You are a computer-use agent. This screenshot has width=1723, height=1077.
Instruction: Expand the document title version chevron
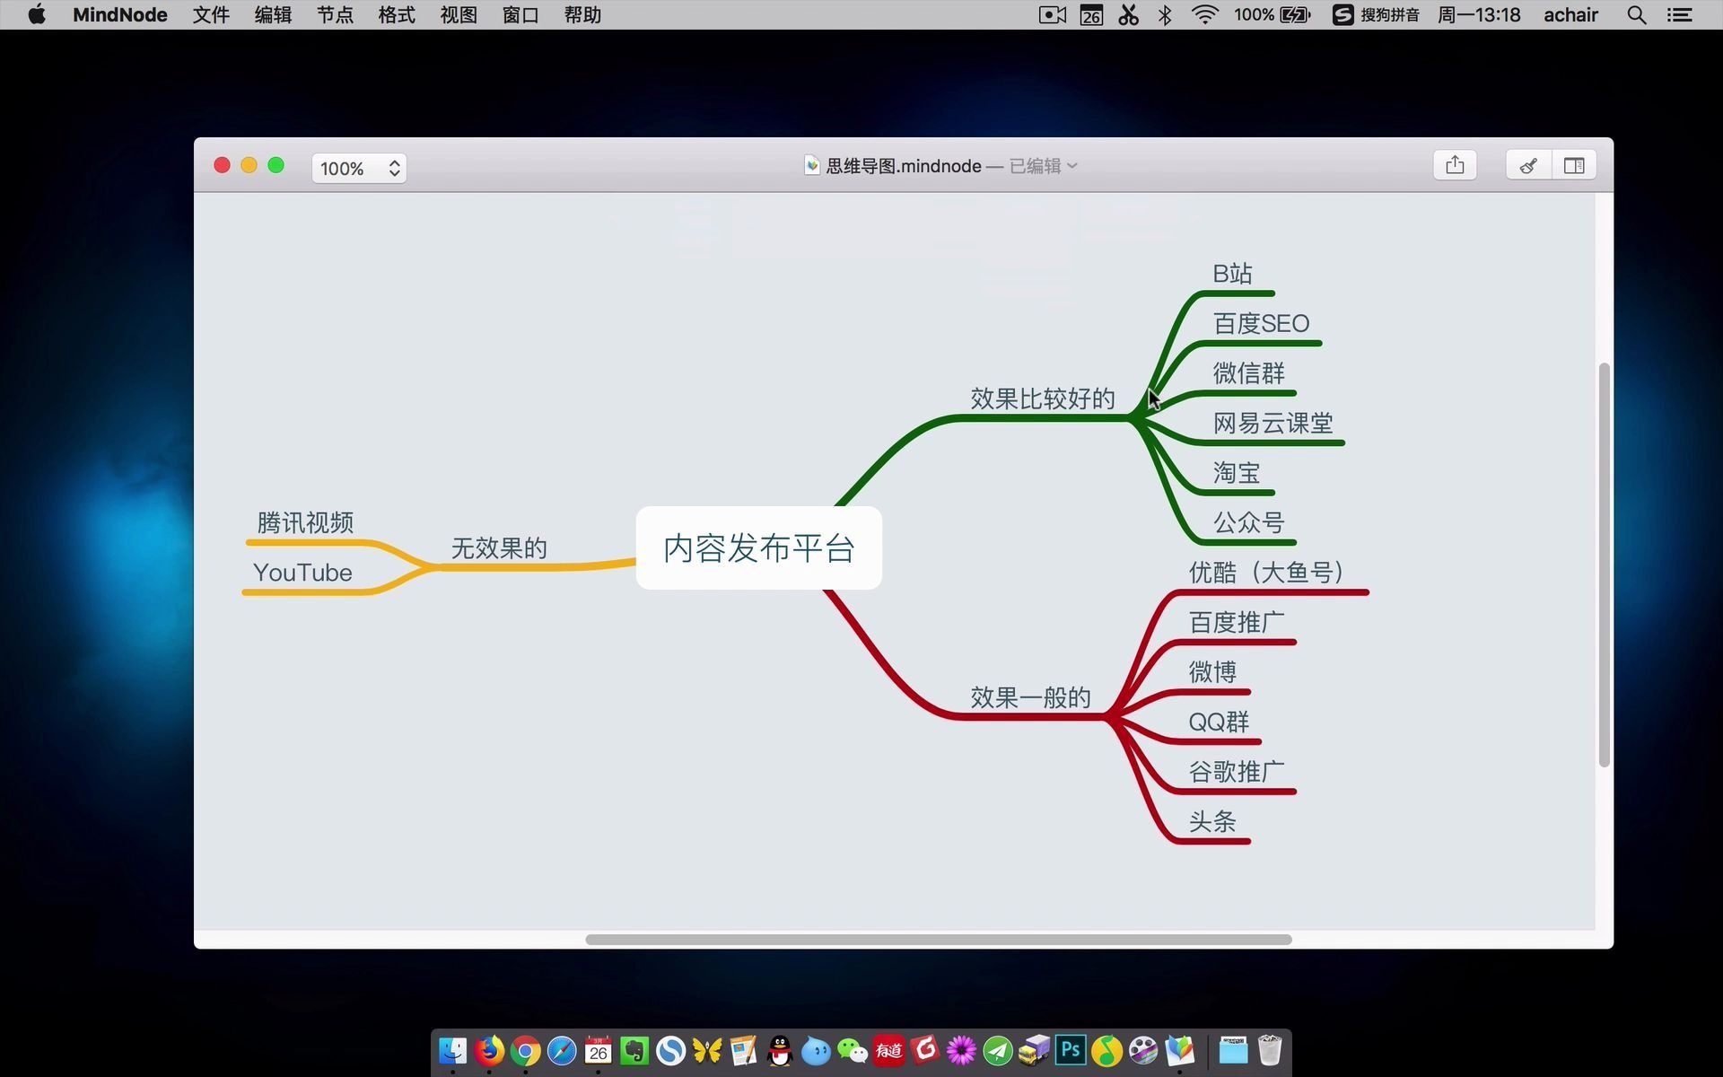pos(1072,166)
